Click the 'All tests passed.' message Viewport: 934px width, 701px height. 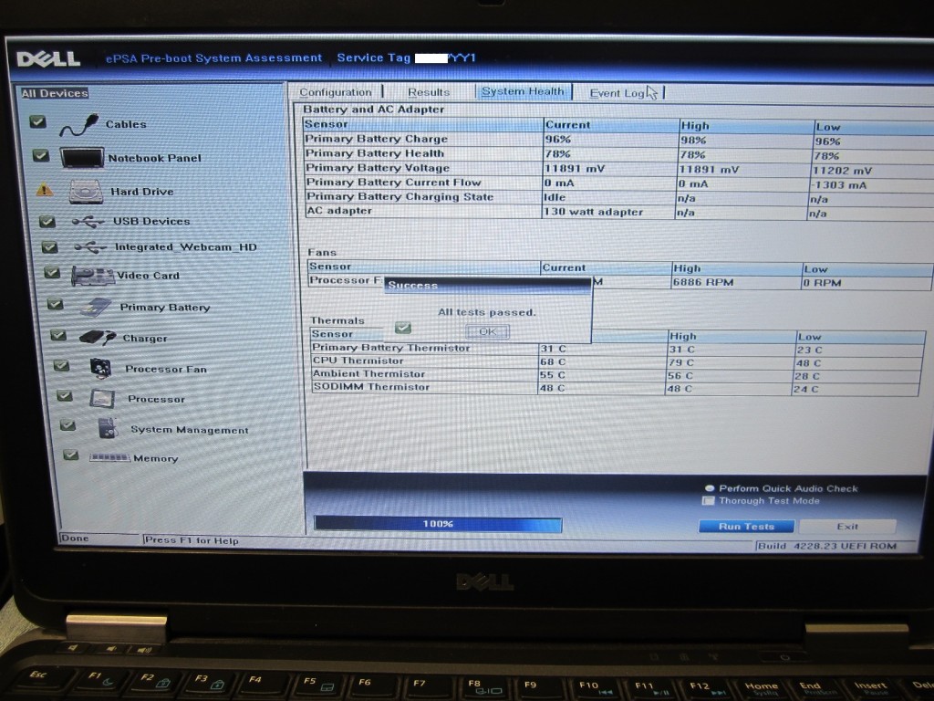tap(487, 312)
